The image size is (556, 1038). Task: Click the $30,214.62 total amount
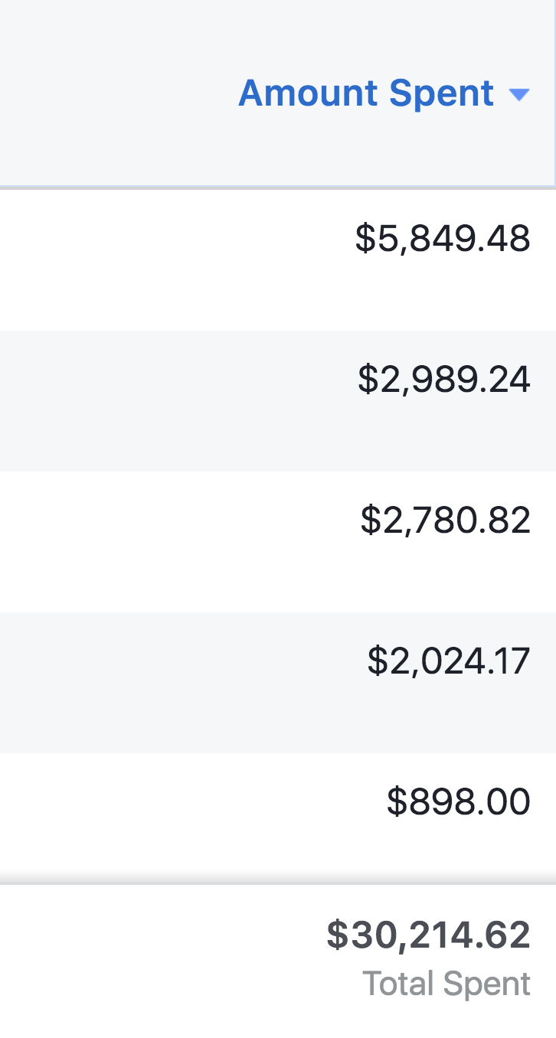(429, 935)
